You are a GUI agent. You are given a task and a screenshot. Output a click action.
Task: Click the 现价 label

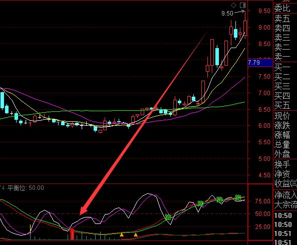(x=282, y=116)
